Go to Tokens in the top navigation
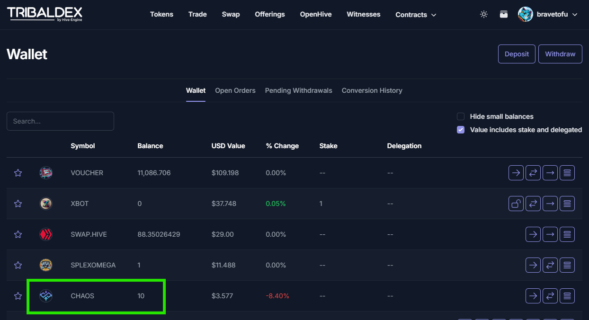Viewport: 589px width, 320px height. 161,14
